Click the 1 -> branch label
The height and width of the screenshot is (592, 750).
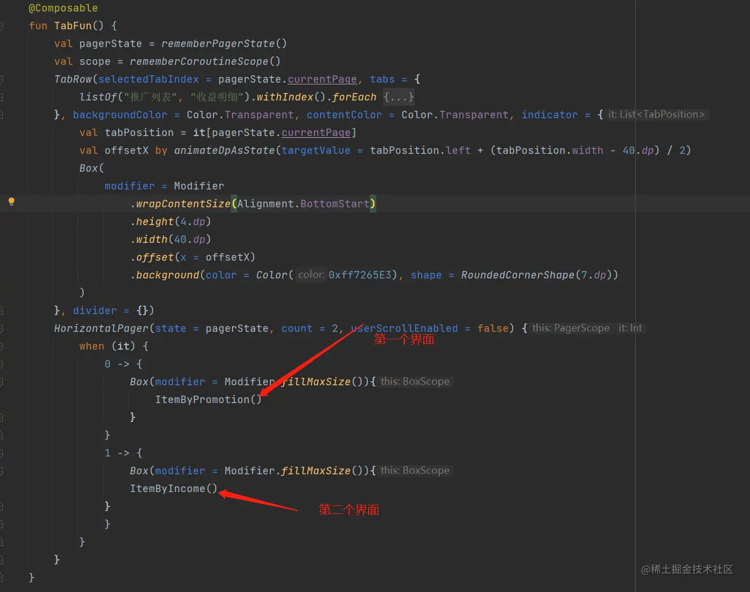(117, 453)
